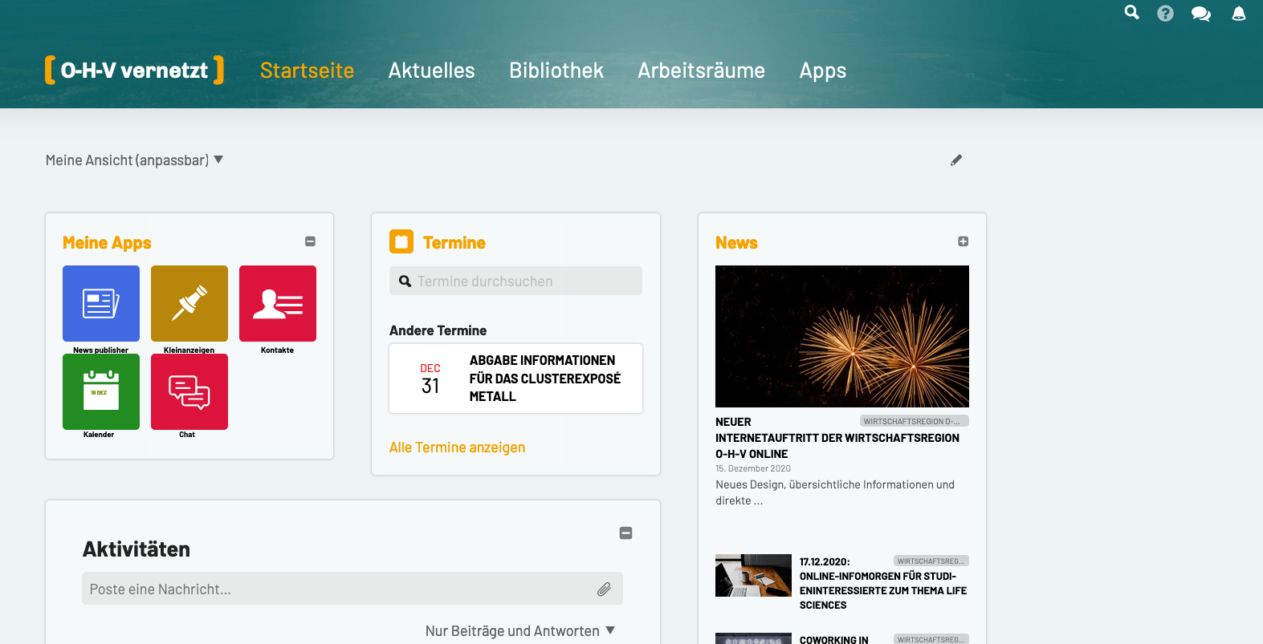Click the Termine heading
Image resolution: width=1263 pixels, height=644 pixels.
tap(454, 242)
